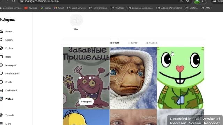This screenshot has width=223, height=125.
Task: Open the Homer Simpson post thumbnail
Action: click(x=86, y=117)
